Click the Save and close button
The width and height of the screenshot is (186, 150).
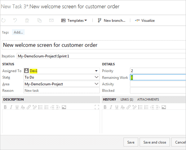[155, 142]
